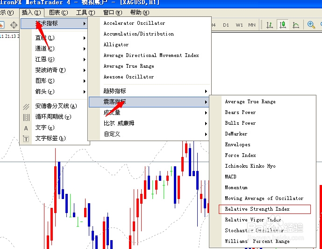Select the crosshair cursor tool
The width and height of the screenshot is (322, 249).
tap(14, 25)
